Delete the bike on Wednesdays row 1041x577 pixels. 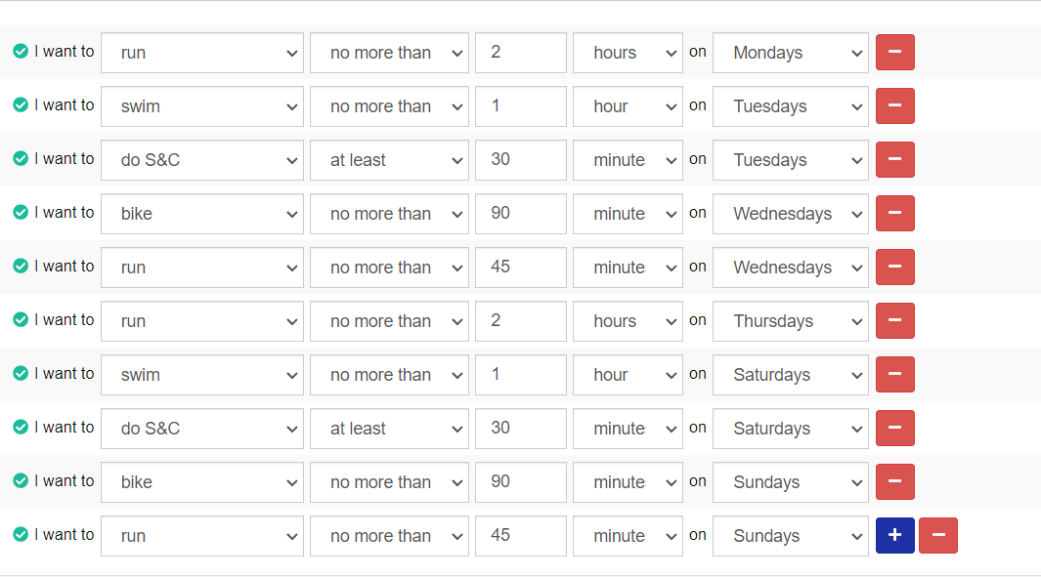pyautogui.click(x=895, y=214)
